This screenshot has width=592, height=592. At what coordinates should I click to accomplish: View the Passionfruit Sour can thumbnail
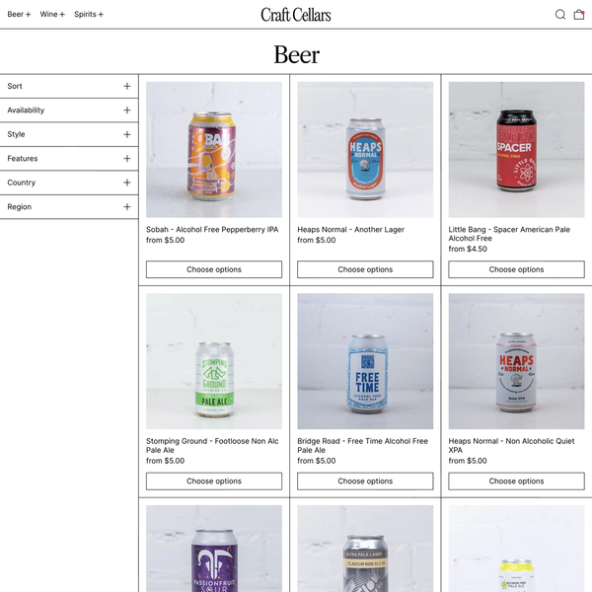point(214,549)
